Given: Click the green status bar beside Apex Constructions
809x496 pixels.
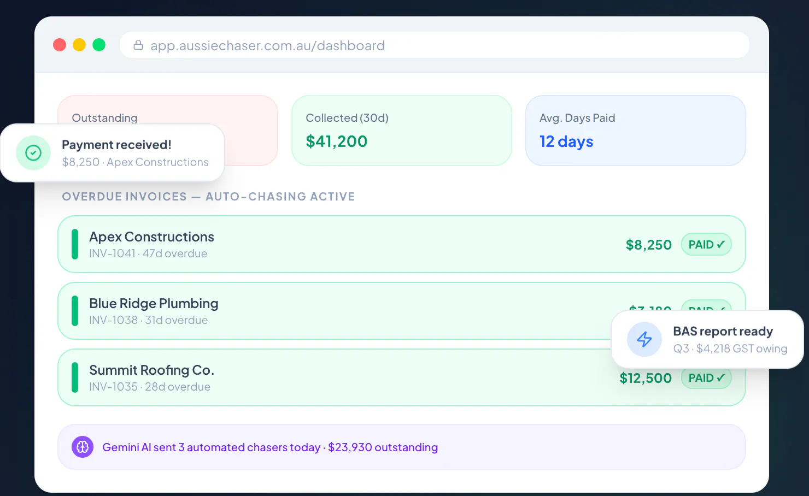Looking at the screenshot, I should click(x=75, y=244).
